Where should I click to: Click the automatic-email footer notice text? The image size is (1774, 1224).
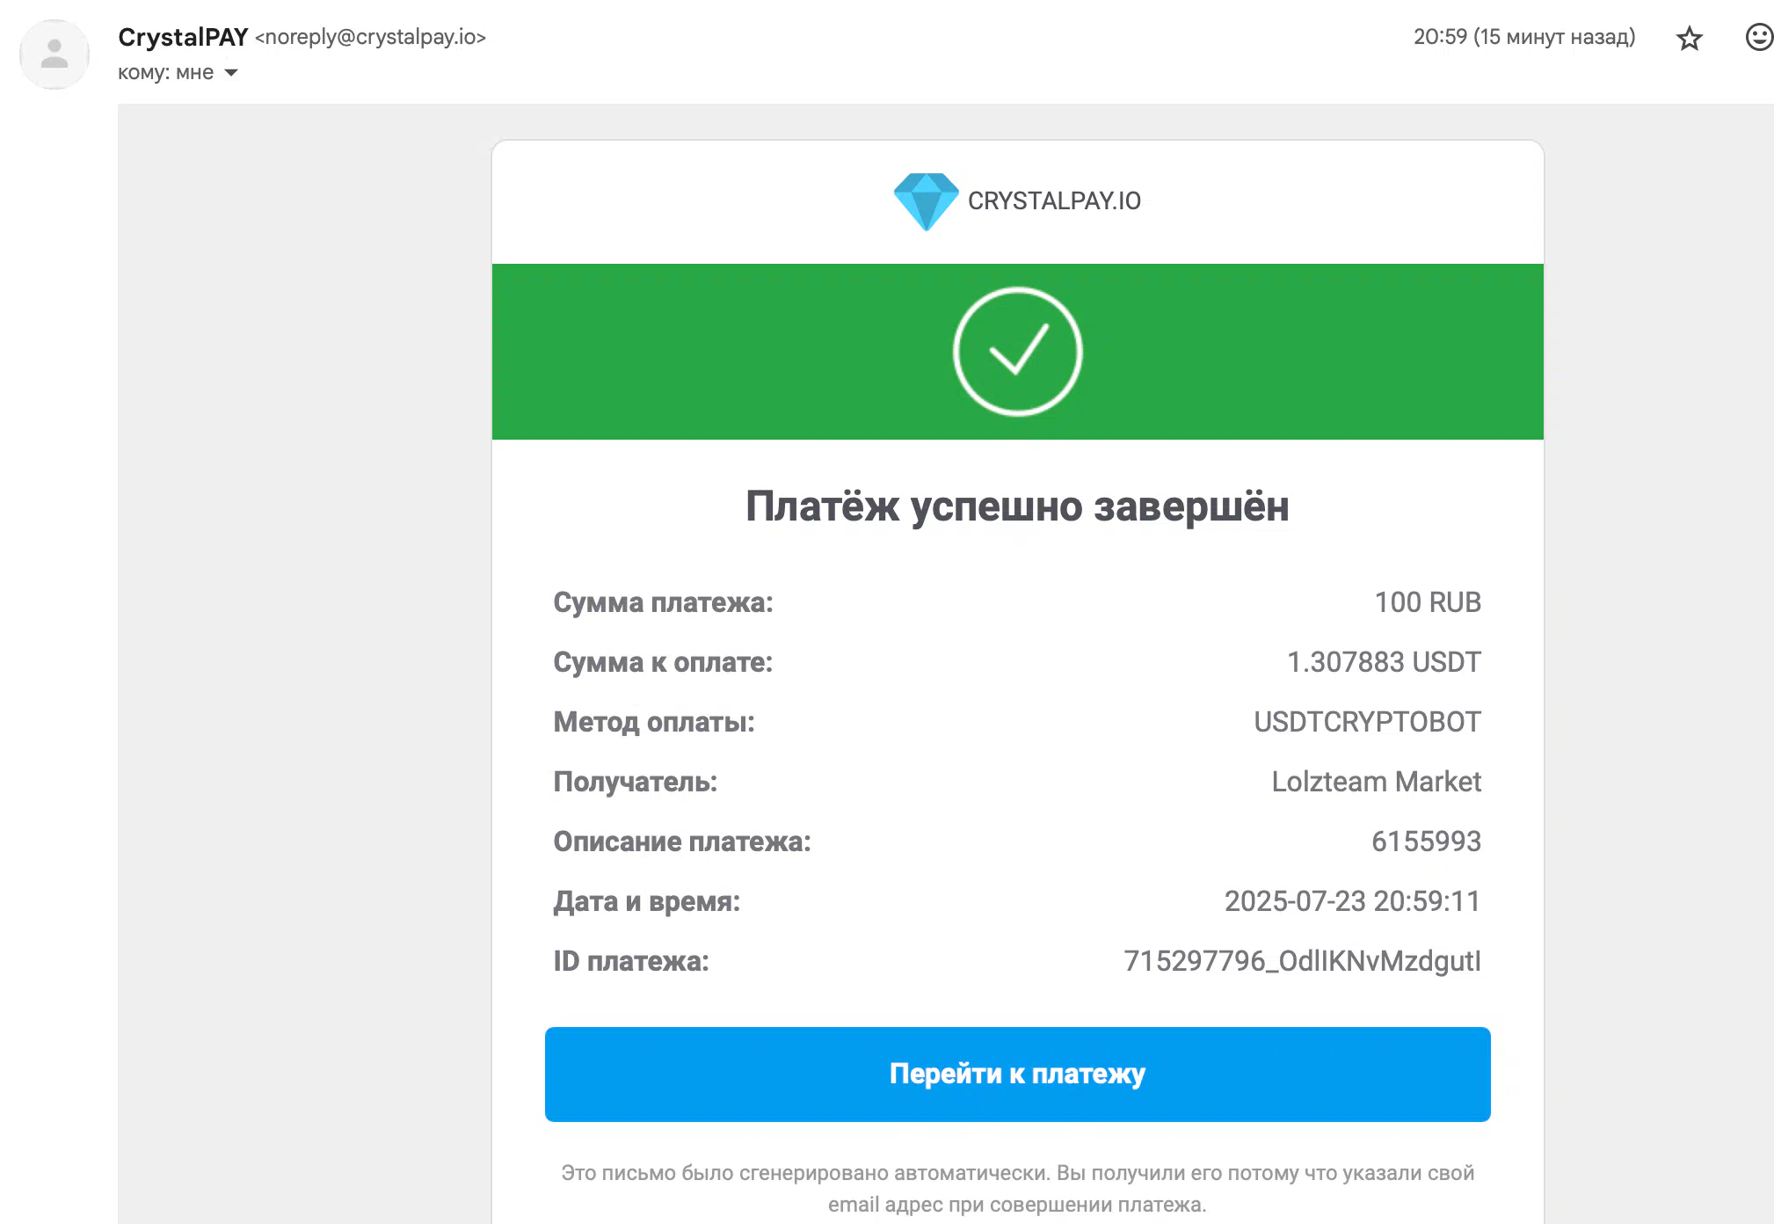coord(1017,1188)
